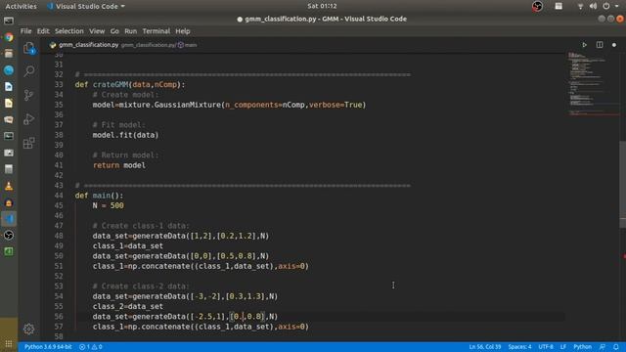Open the power menu icon in the top bar

606,6
